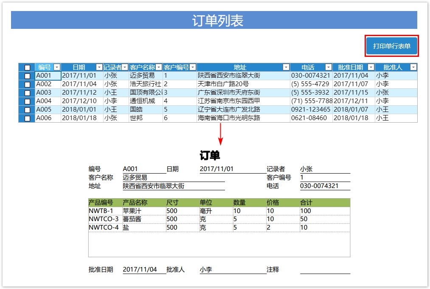Open the 批准日期 filter dropdown
Screen dimensions: 430x289
(371, 67)
